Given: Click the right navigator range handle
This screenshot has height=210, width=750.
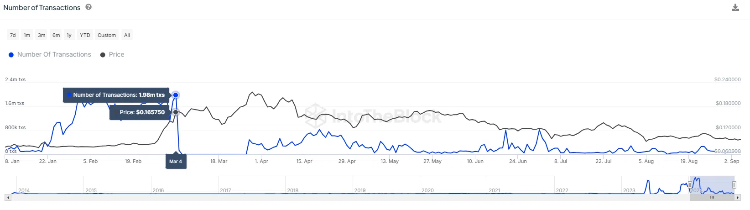Looking at the screenshot, I should [734, 185].
